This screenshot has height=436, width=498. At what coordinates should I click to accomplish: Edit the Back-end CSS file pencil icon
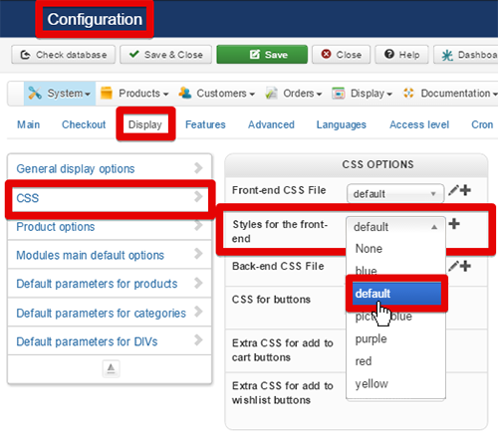(x=453, y=266)
